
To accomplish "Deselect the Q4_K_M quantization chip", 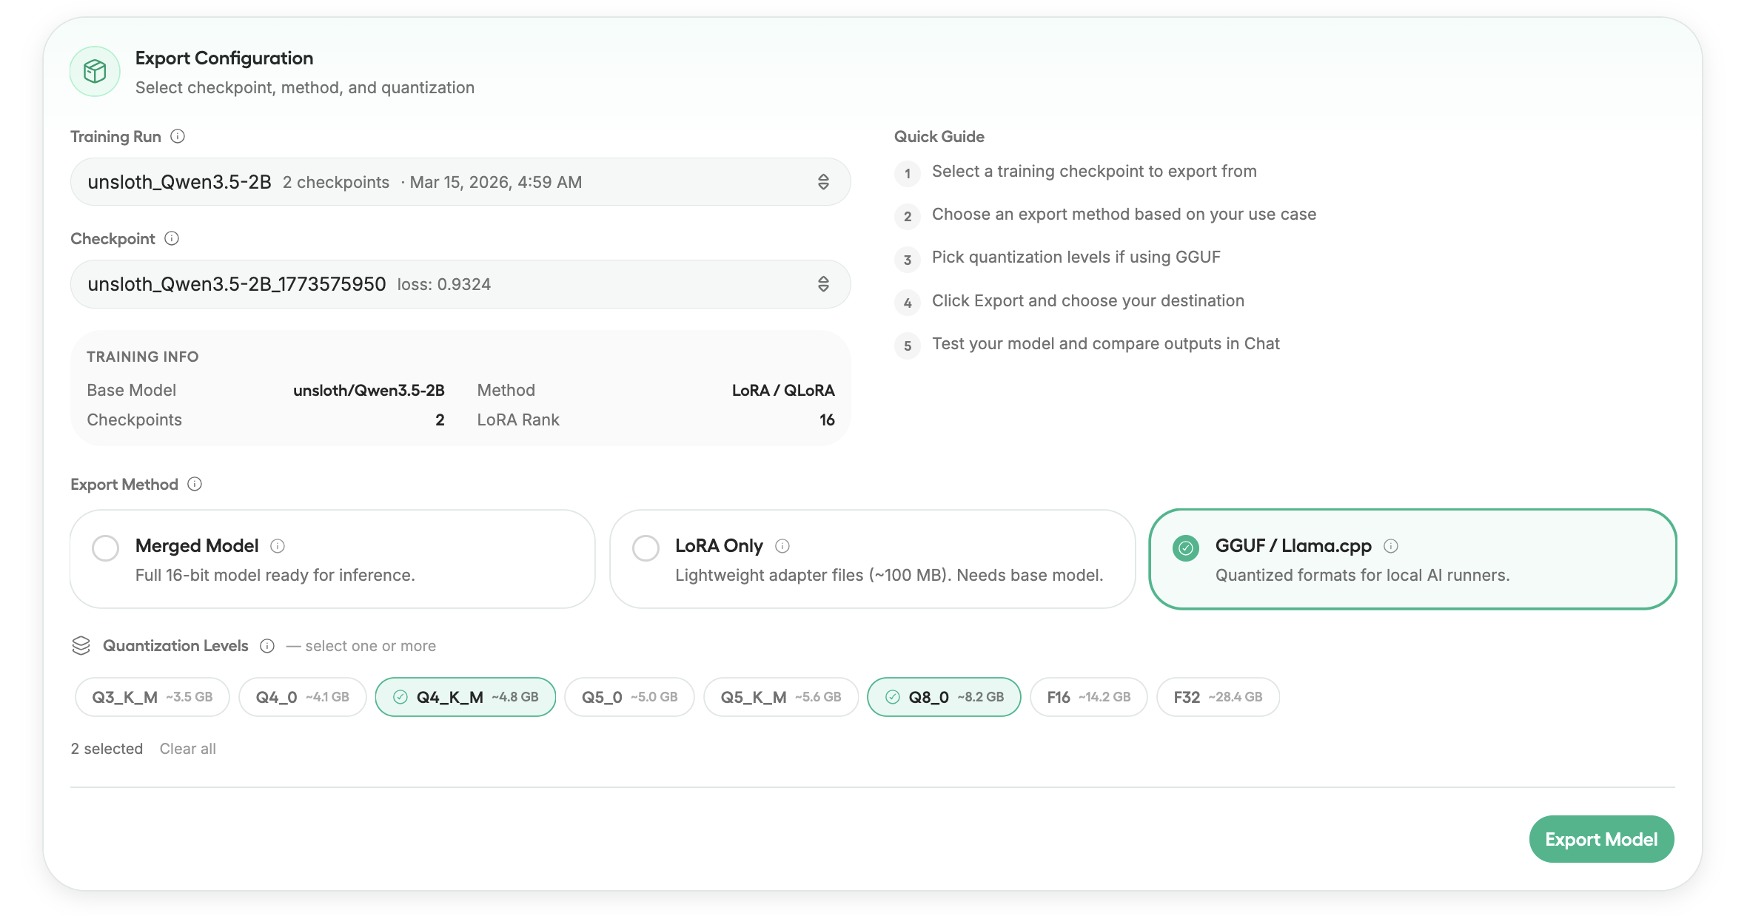I will tap(465, 697).
